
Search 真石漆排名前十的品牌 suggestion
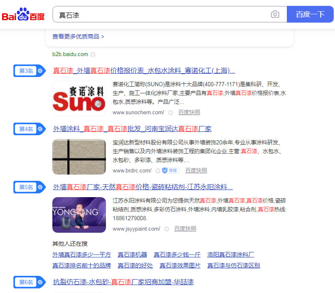click(82, 265)
